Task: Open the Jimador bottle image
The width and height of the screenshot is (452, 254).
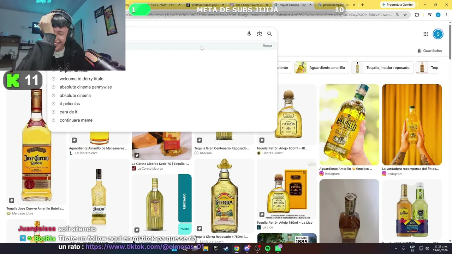Action: (x=99, y=197)
